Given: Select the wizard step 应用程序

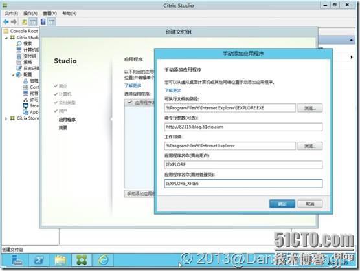Looking at the screenshot, I should (67, 120).
